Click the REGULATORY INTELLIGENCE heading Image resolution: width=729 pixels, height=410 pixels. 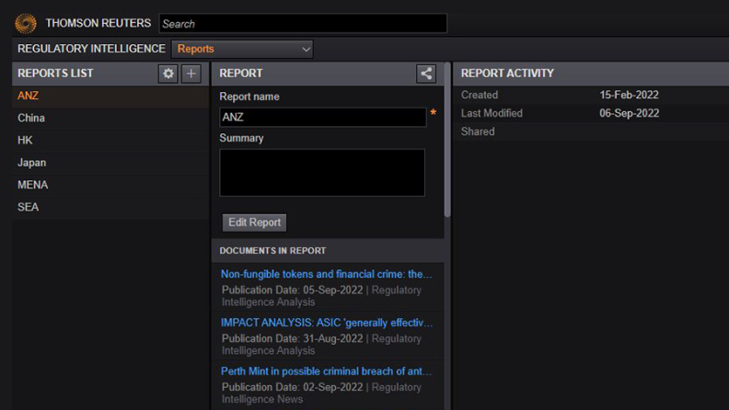(92, 49)
